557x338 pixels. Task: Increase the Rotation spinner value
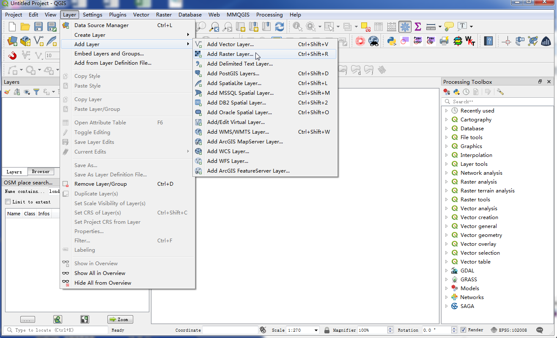tap(454, 328)
